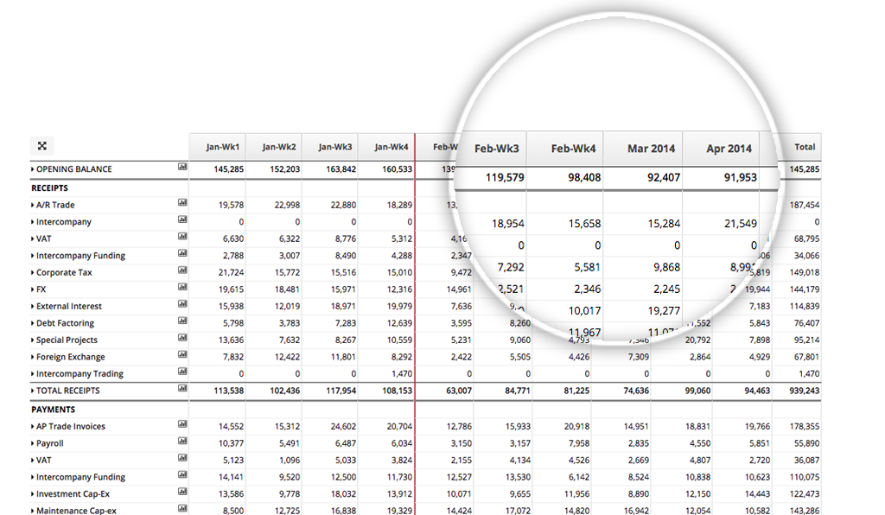The image size is (885, 515).
Task: Expand the Corporate Tax row
Action: click(32, 273)
